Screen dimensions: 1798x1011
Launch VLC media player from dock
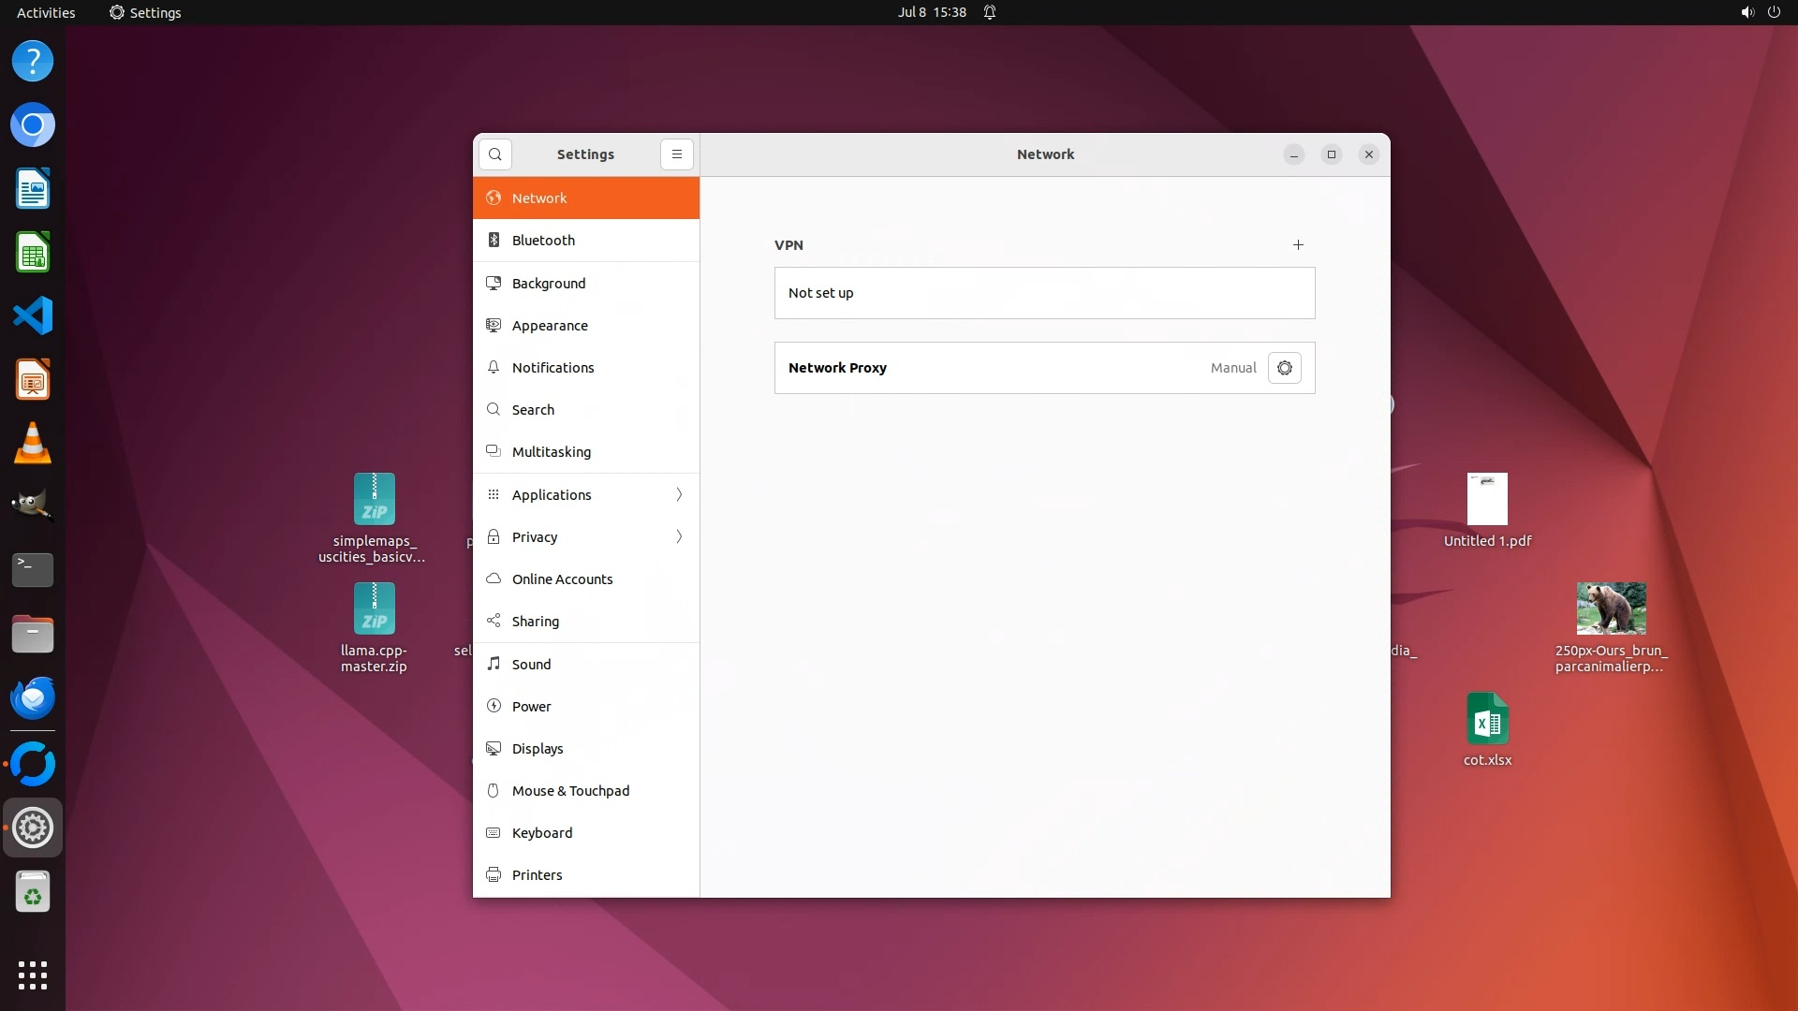click(33, 444)
